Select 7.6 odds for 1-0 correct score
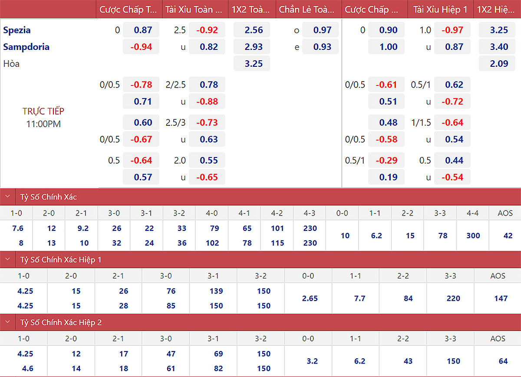This screenshot has width=521, height=377. [18, 228]
